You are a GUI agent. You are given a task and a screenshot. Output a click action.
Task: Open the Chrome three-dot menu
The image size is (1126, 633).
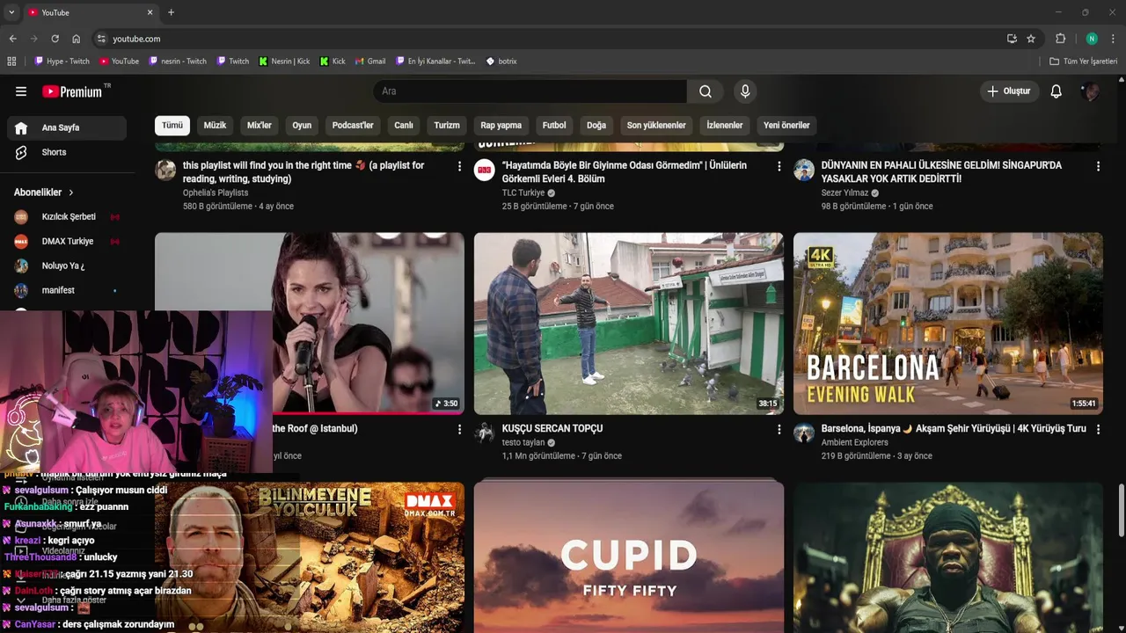(x=1113, y=39)
